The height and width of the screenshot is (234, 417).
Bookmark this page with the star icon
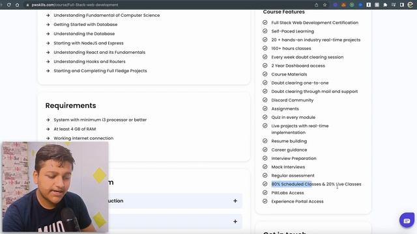(324, 5)
